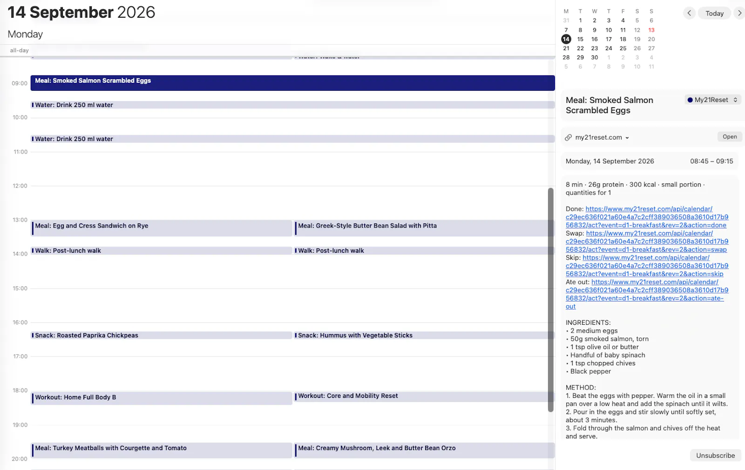
Task: Select the Core and Mobility Reset workout
Action: pos(424,396)
